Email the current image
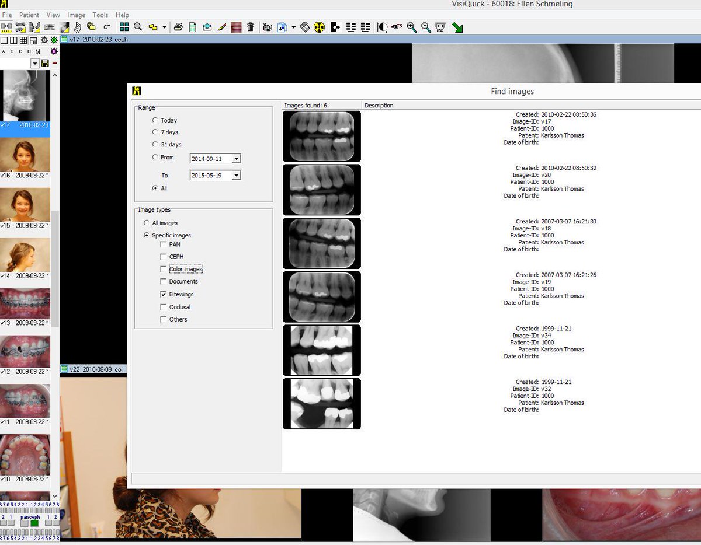 (207, 27)
